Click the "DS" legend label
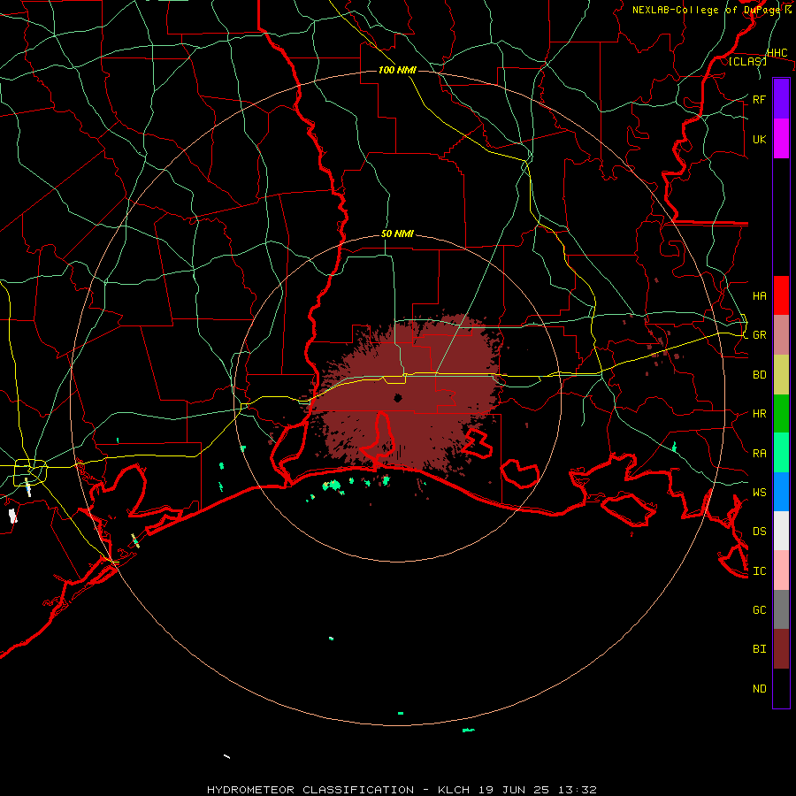Viewport: 796px width, 796px height. (760, 532)
